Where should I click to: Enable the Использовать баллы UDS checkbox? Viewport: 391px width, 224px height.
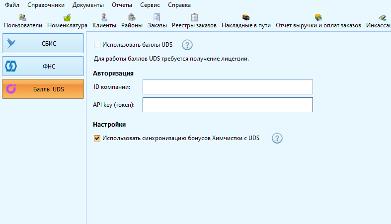[97, 45]
